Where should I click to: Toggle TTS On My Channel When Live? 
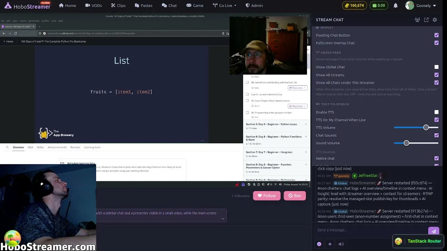pyautogui.click(x=437, y=120)
